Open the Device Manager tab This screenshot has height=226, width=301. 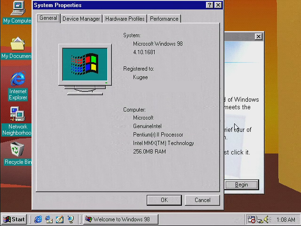81,19
